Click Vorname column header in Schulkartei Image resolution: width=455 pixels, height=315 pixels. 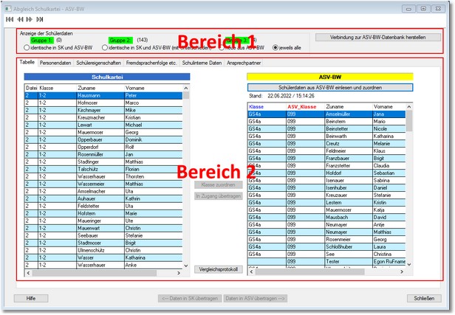coord(153,88)
